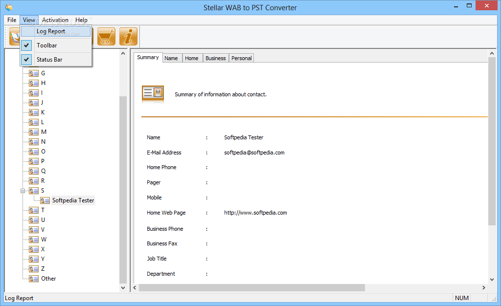Viewport: 501px width, 306px height.
Task: Select the W group in the tree
Action: 44,240
